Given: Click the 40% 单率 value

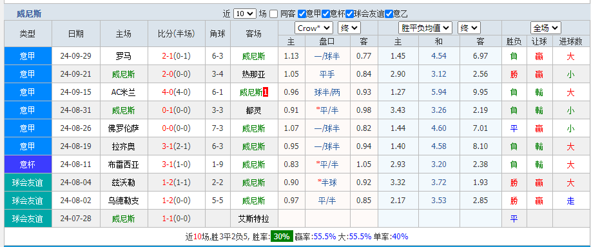Looking at the screenshot, I should click(x=400, y=237).
